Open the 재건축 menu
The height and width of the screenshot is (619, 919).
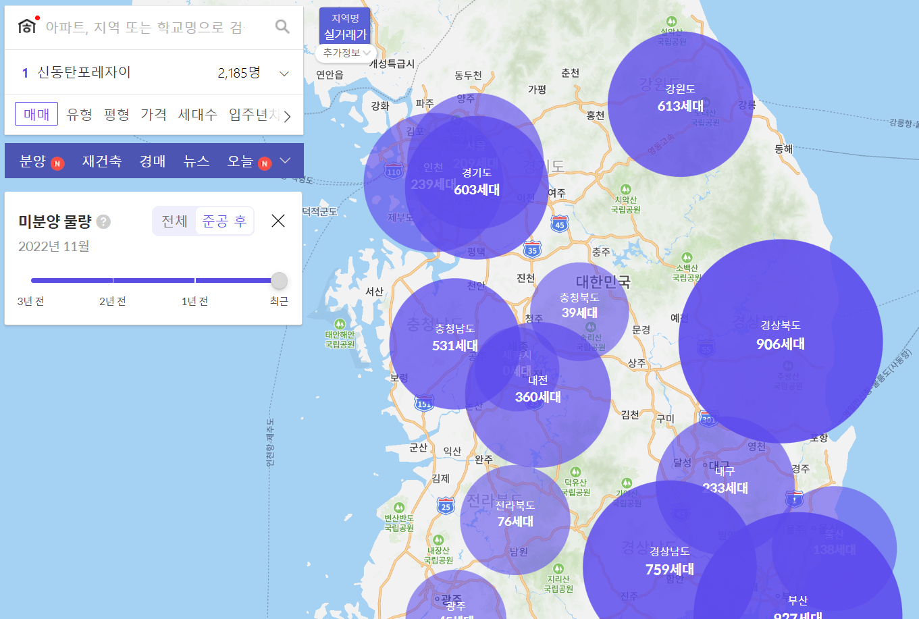pos(102,161)
